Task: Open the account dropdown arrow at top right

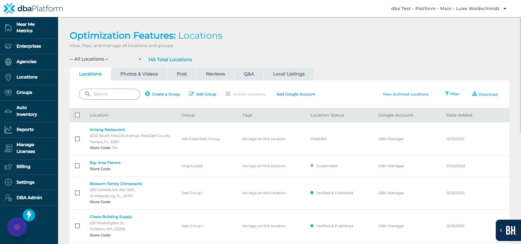Action: [x=505, y=9]
